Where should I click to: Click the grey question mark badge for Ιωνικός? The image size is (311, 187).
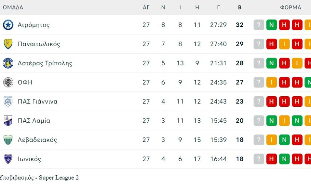pyautogui.click(x=259, y=159)
